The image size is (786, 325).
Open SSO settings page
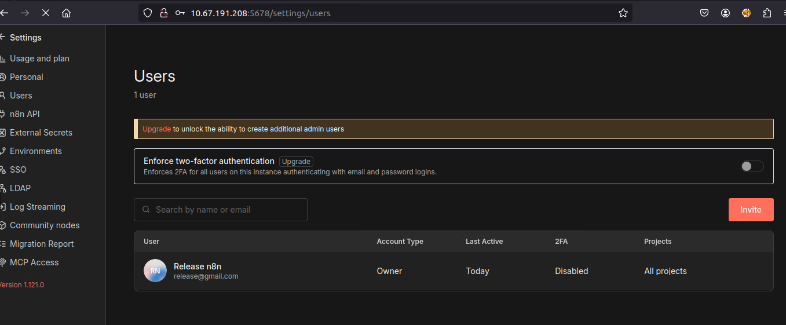tap(18, 170)
